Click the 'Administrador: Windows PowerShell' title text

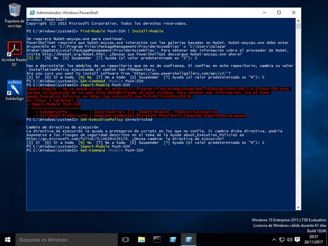click(x=67, y=13)
